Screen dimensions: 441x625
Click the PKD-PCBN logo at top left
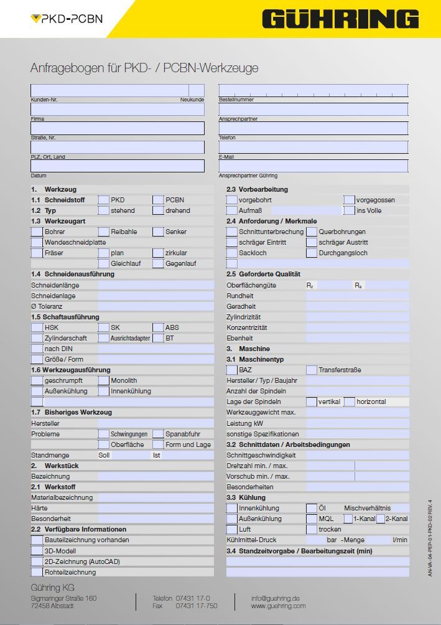[x=67, y=19]
